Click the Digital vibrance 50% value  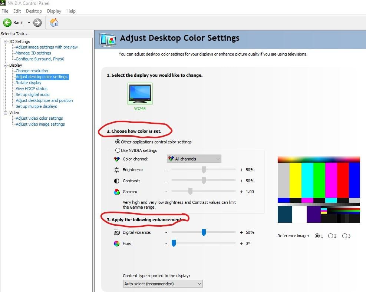point(250,233)
